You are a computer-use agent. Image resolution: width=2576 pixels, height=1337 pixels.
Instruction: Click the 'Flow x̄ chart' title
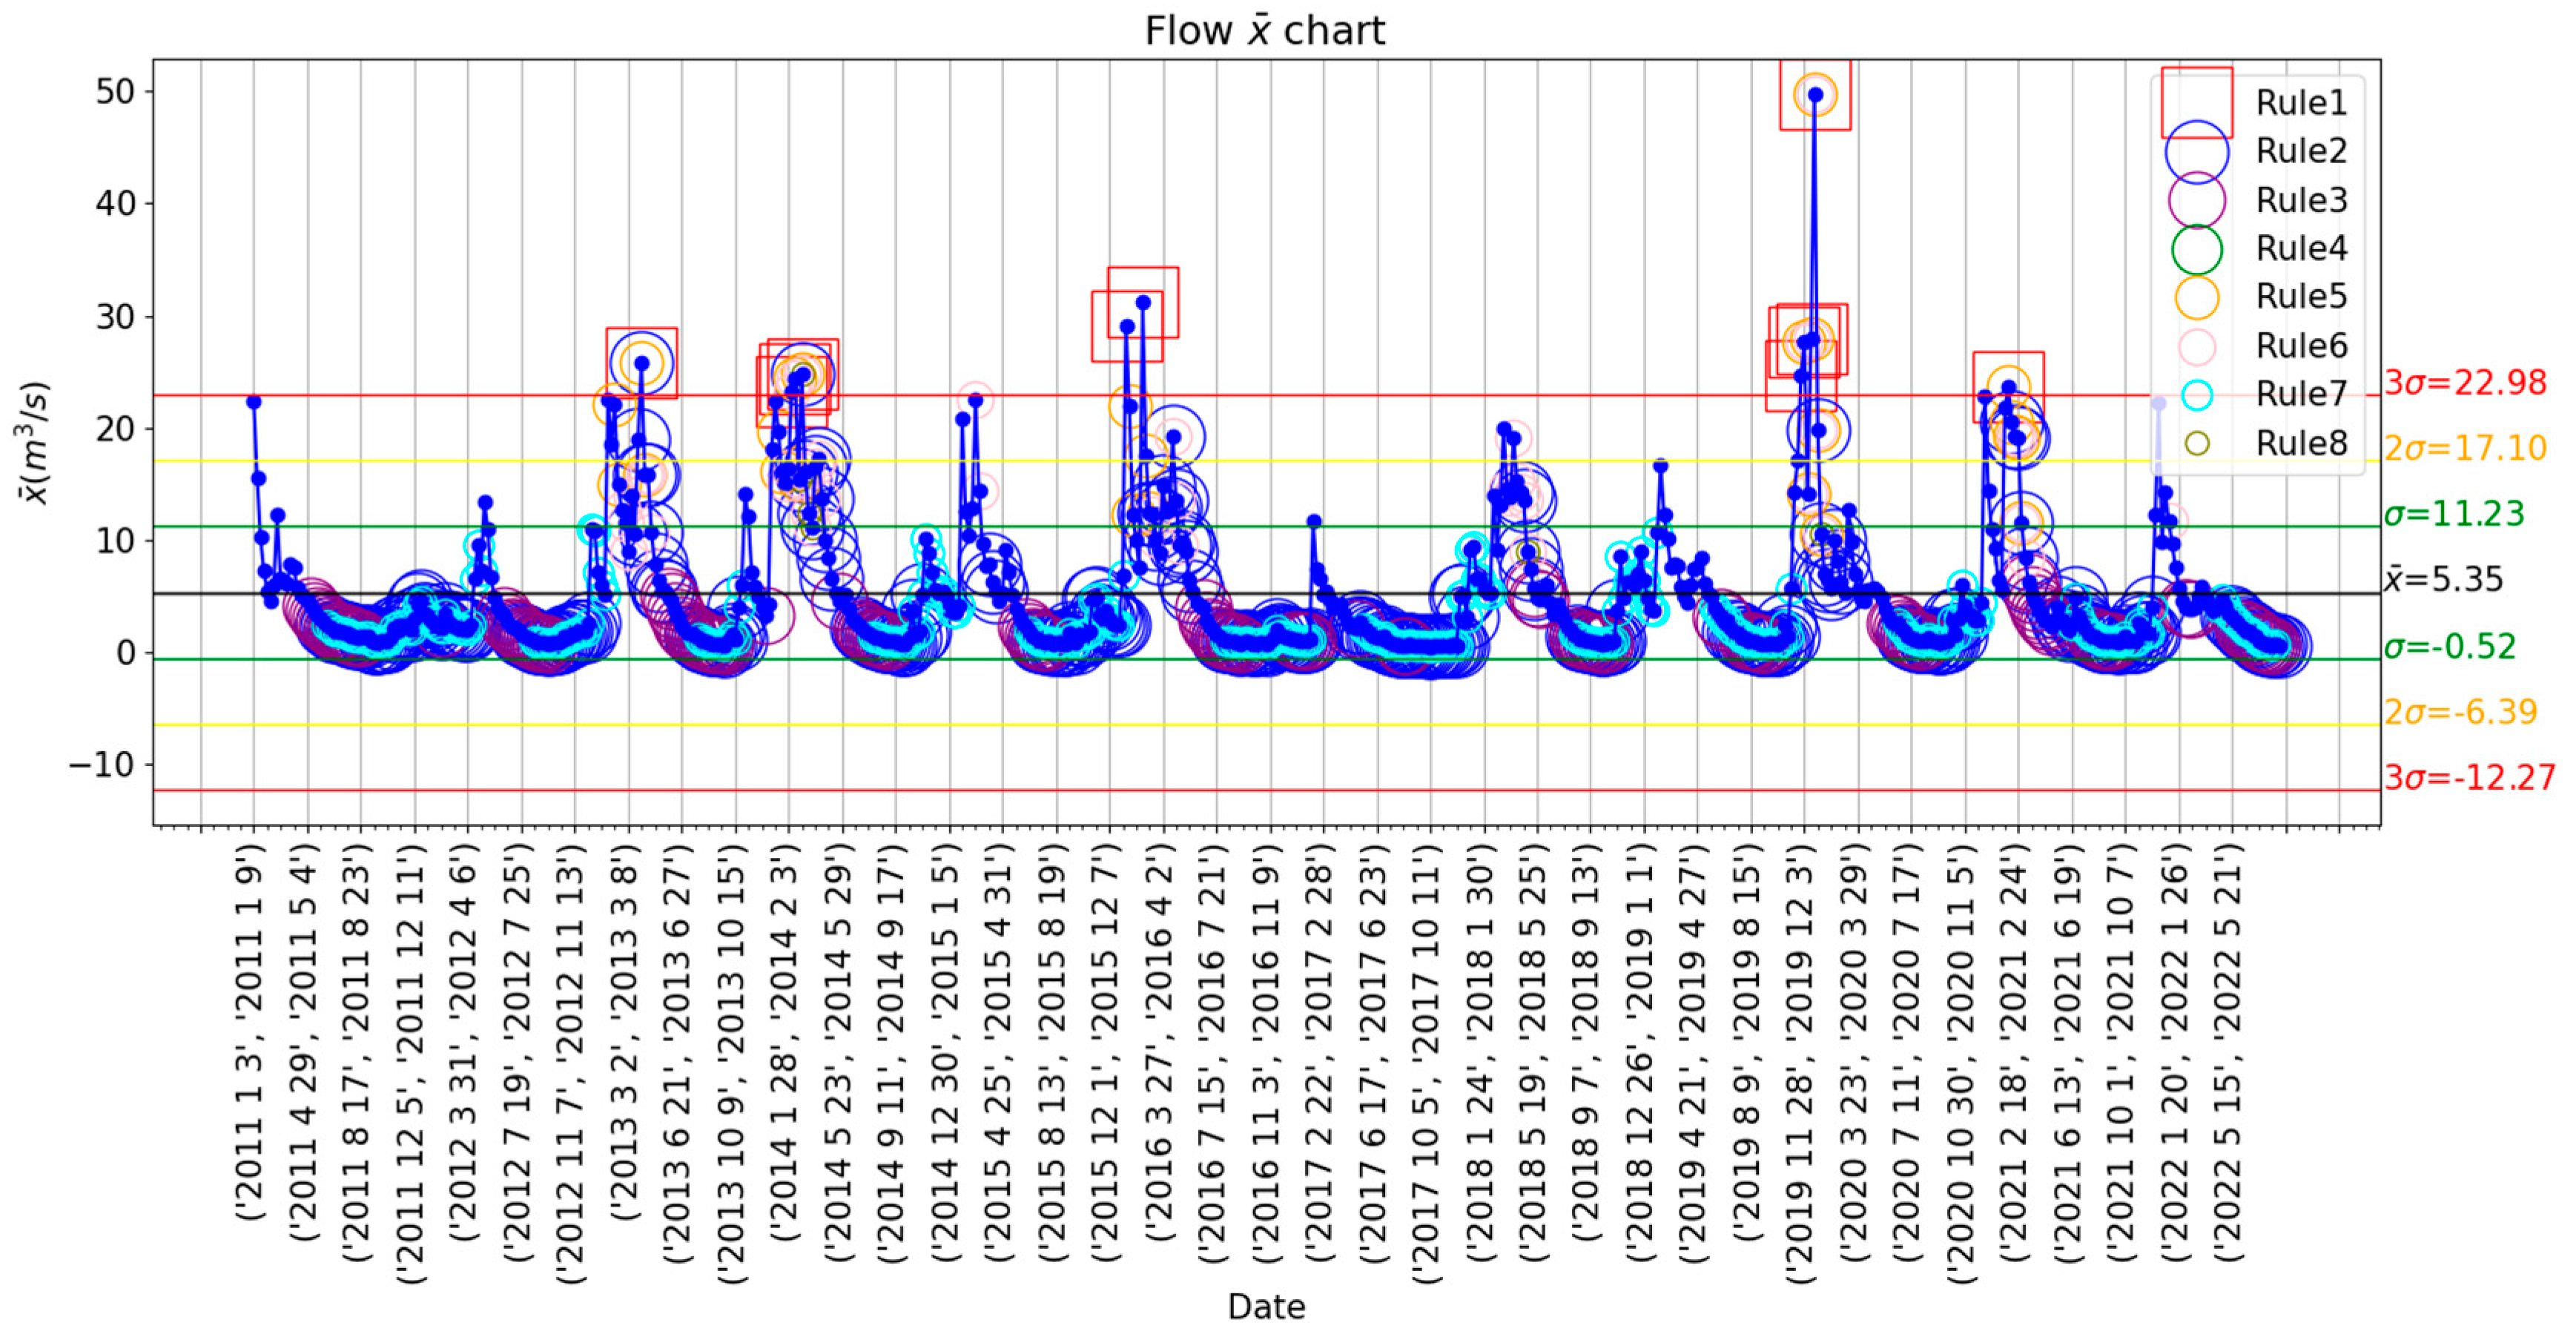click(x=1264, y=30)
